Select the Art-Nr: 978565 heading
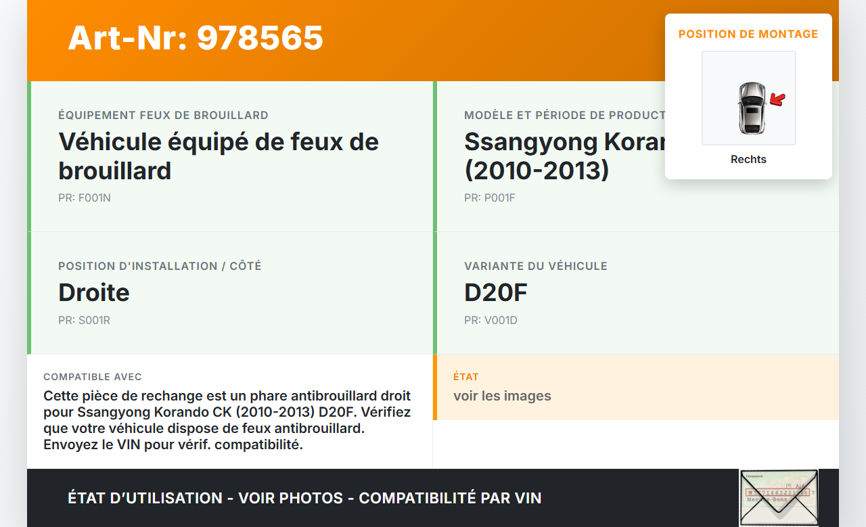Screen dimensions: 866x527 pyautogui.click(x=196, y=38)
